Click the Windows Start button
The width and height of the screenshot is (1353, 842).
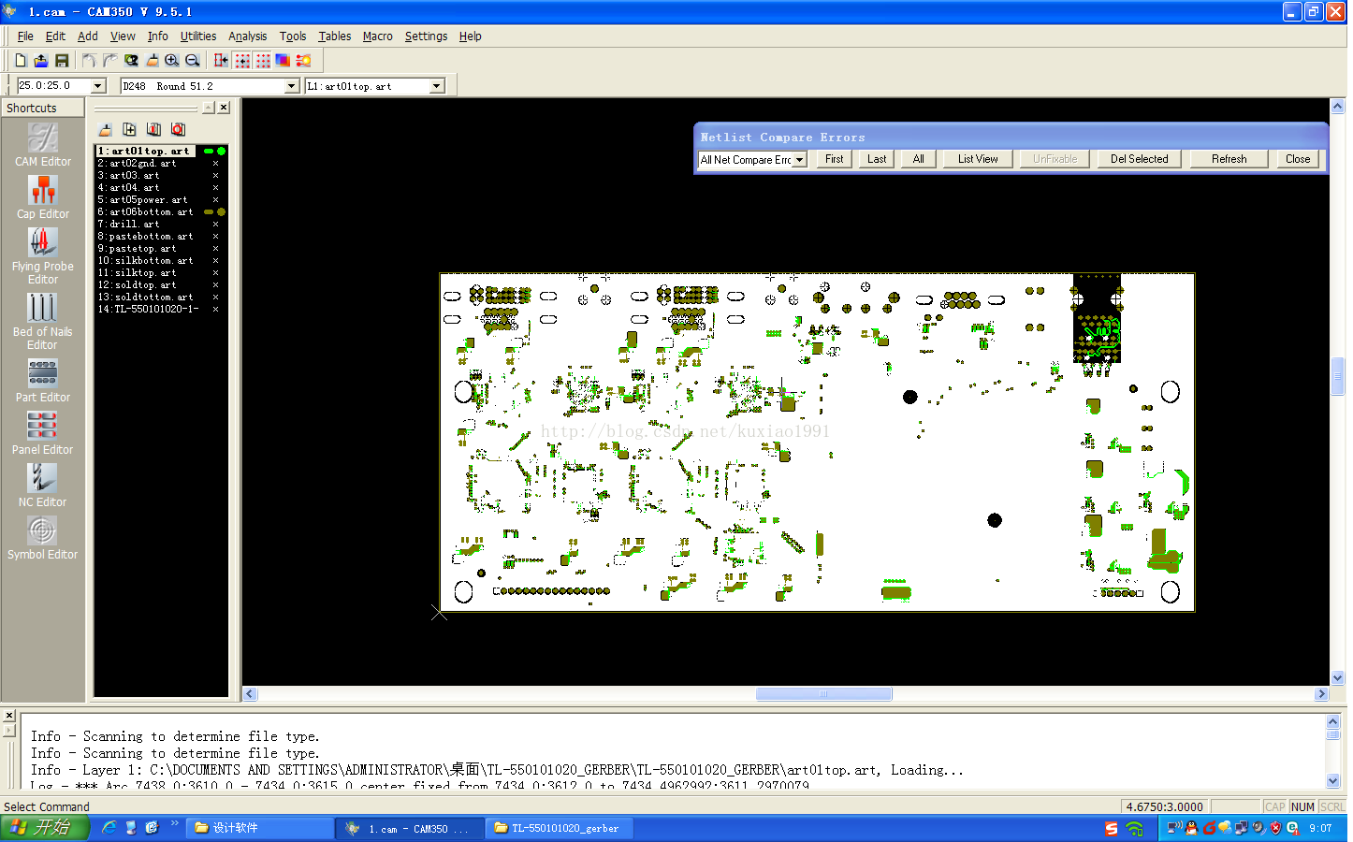[x=44, y=828]
